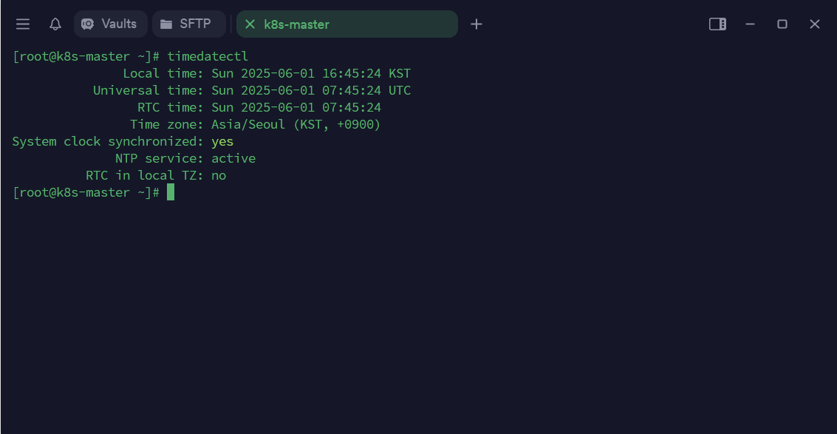The image size is (837, 434).
Task: Click the RTC in local TZ "no" value
Action: (x=219, y=175)
